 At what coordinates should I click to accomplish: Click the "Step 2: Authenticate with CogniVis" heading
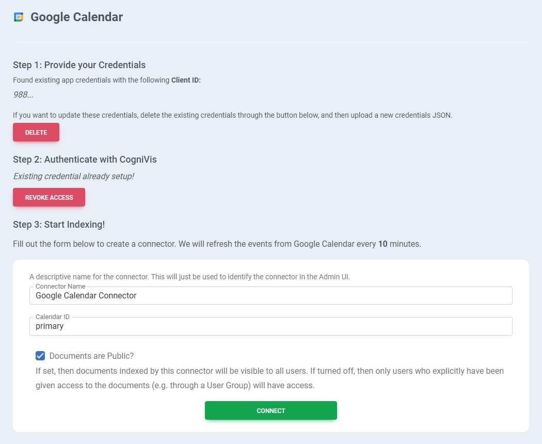coord(85,160)
